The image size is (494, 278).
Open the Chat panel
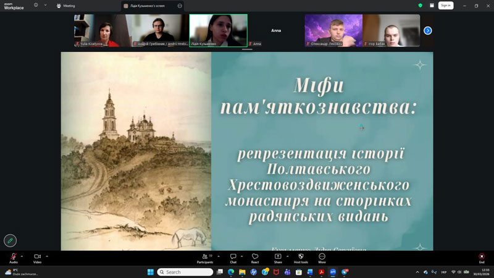(x=233, y=256)
